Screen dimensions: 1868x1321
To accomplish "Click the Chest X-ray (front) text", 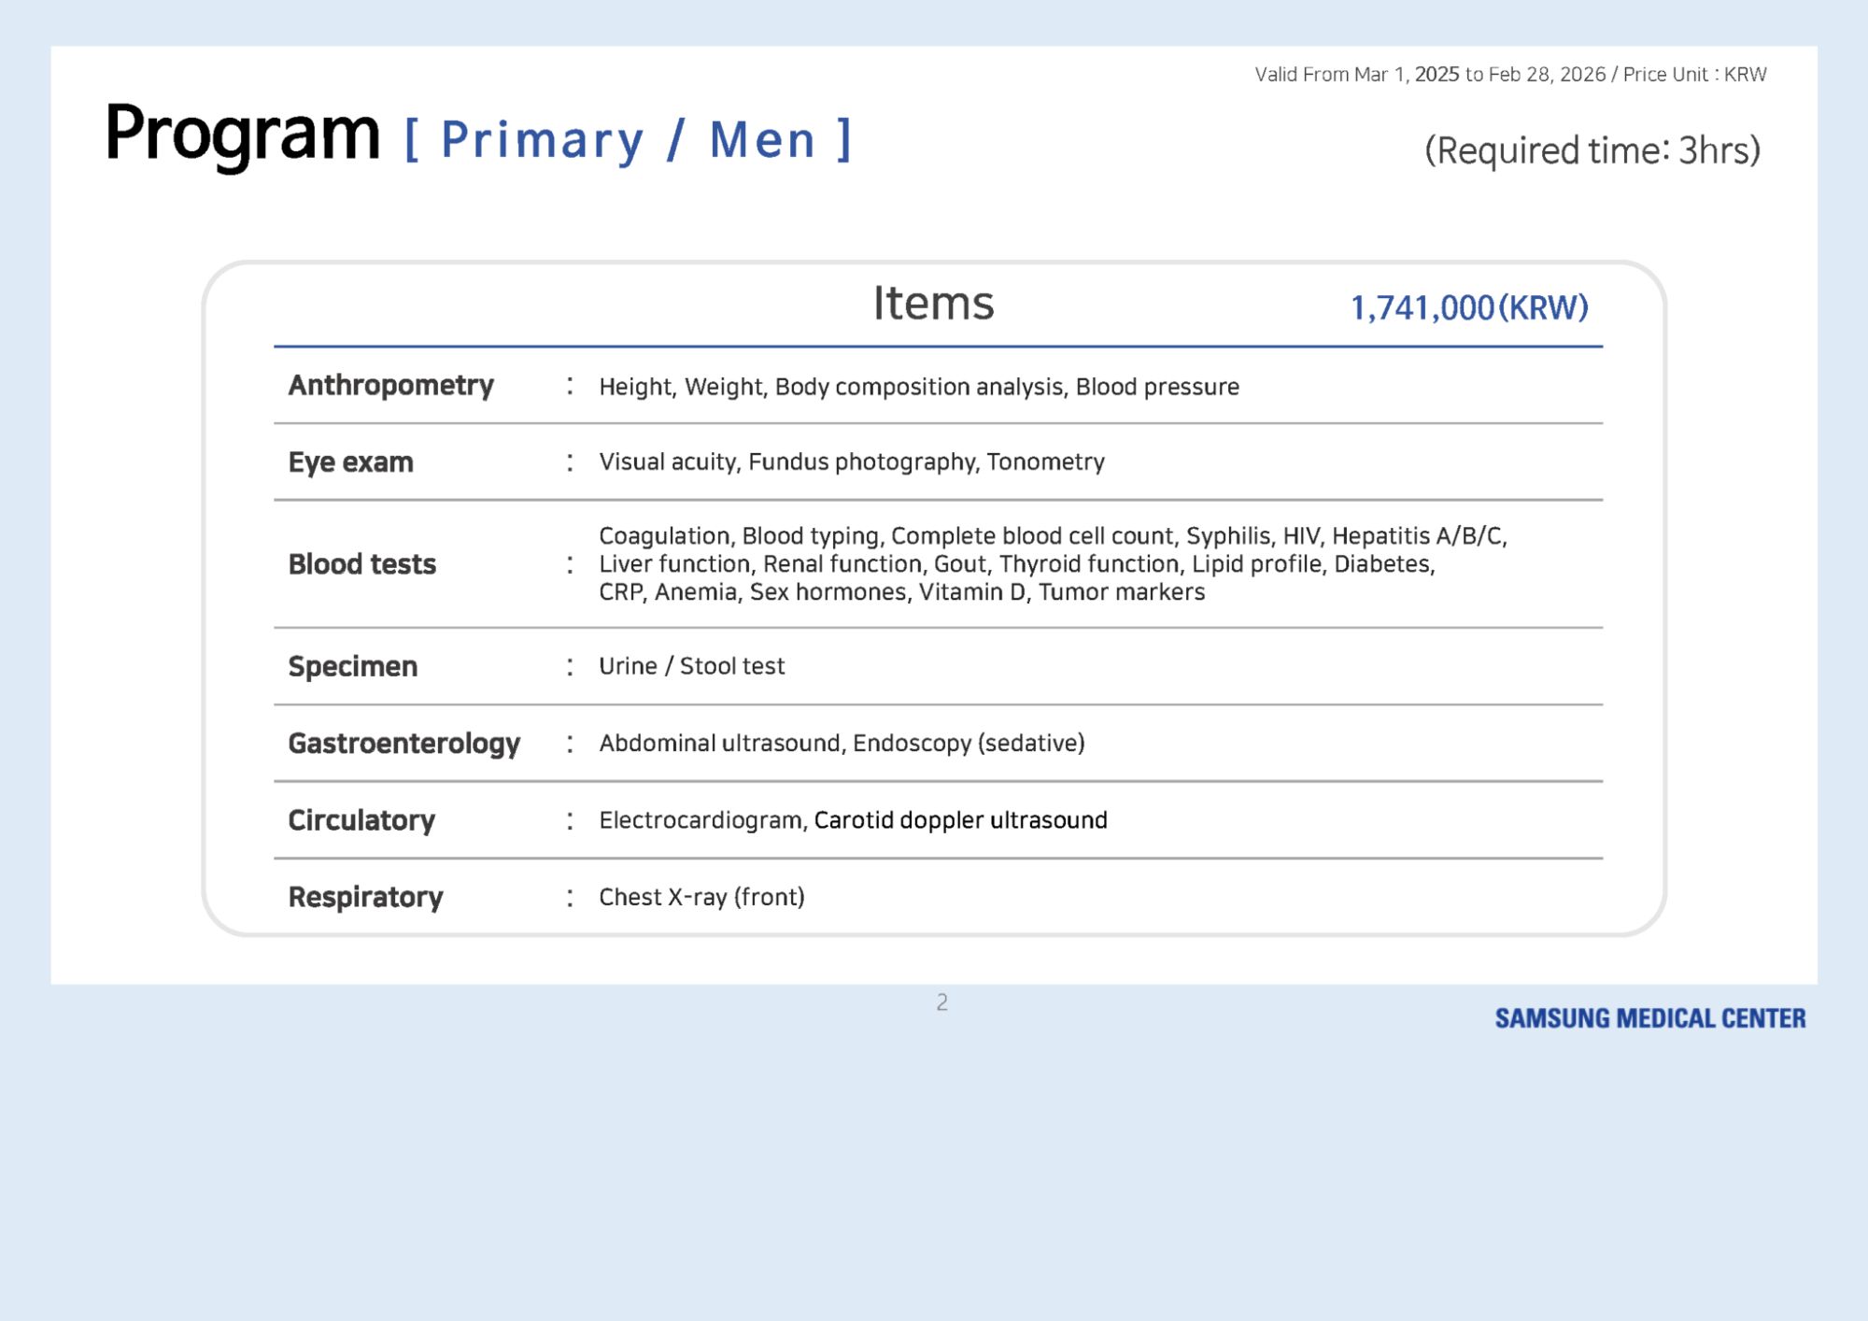I will click(701, 897).
